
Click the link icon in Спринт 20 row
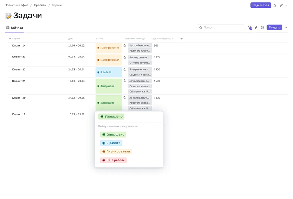(x=125, y=97)
